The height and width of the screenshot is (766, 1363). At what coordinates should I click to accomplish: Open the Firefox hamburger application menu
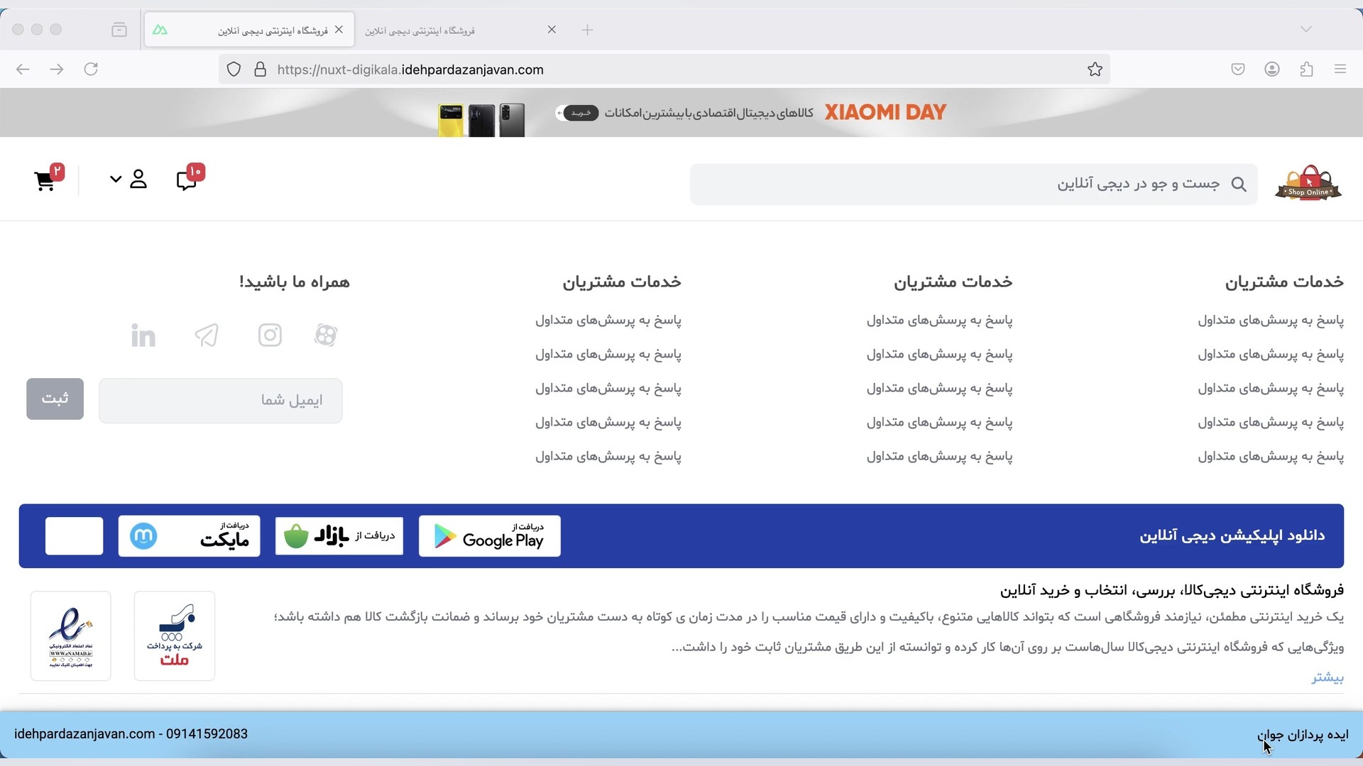(x=1340, y=70)
